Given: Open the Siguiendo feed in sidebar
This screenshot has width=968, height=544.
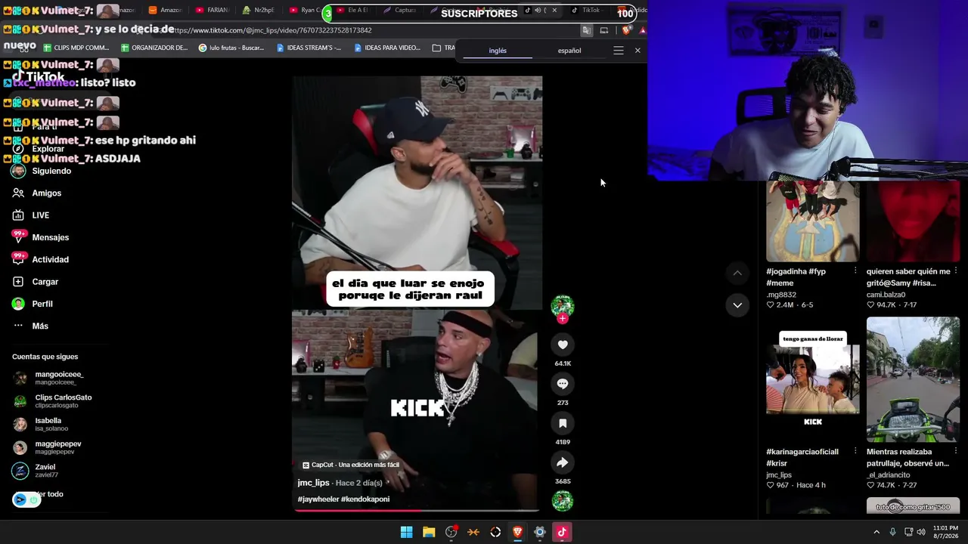Looking at the screenshot, I should [42, 171].
